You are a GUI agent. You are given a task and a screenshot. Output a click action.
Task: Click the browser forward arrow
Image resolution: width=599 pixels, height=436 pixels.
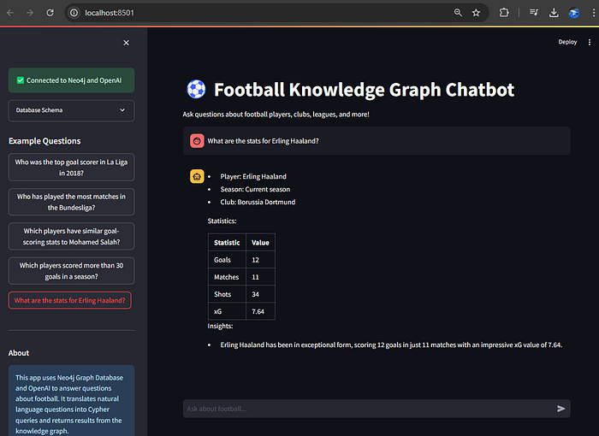pyautogui.click(x=30, y=13)
